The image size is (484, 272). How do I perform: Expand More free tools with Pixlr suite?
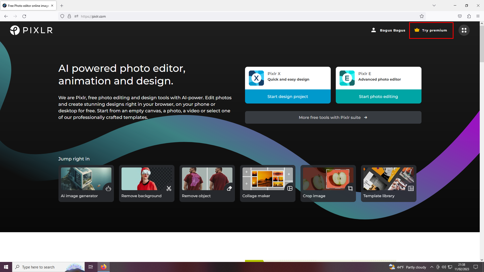333,117
